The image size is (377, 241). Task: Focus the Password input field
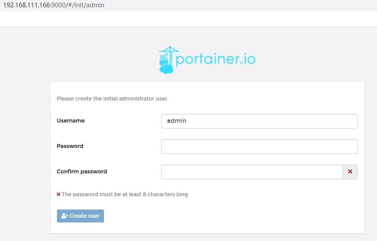259,147
